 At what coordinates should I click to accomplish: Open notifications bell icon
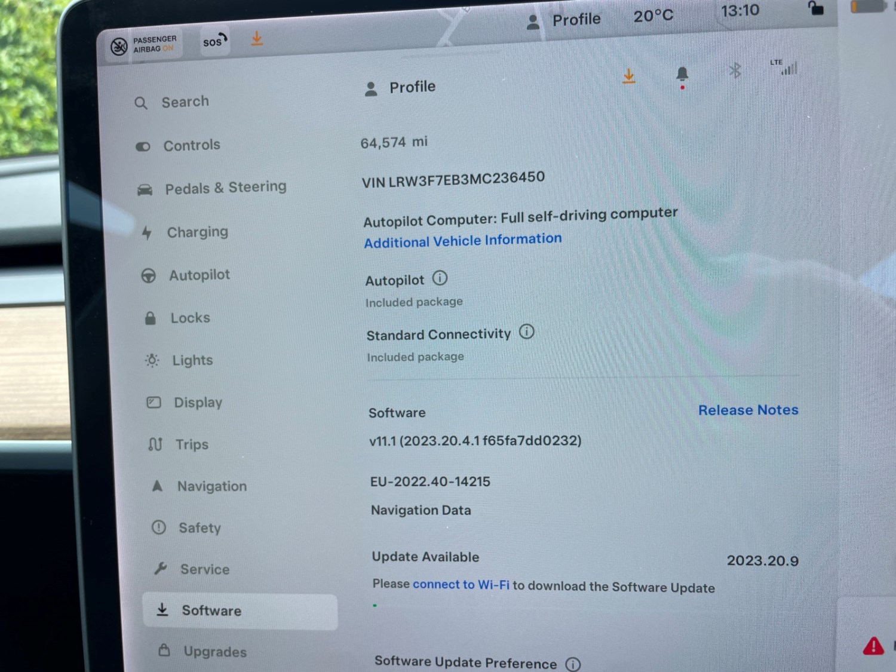(x=682, y=76)
